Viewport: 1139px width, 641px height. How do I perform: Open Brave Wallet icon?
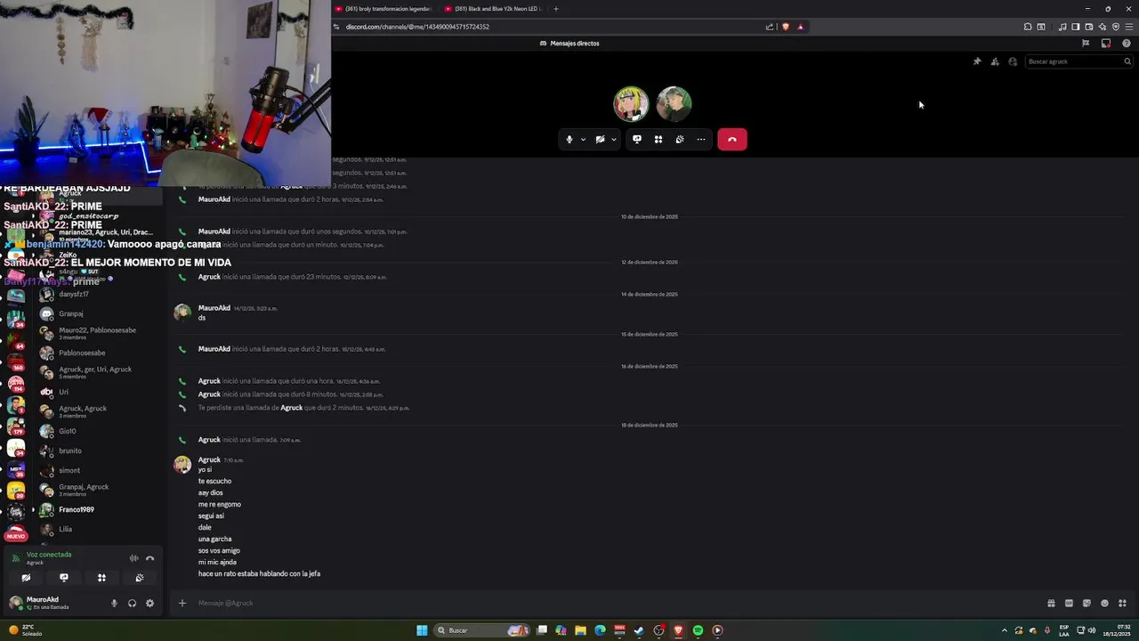click(1089, 27)
